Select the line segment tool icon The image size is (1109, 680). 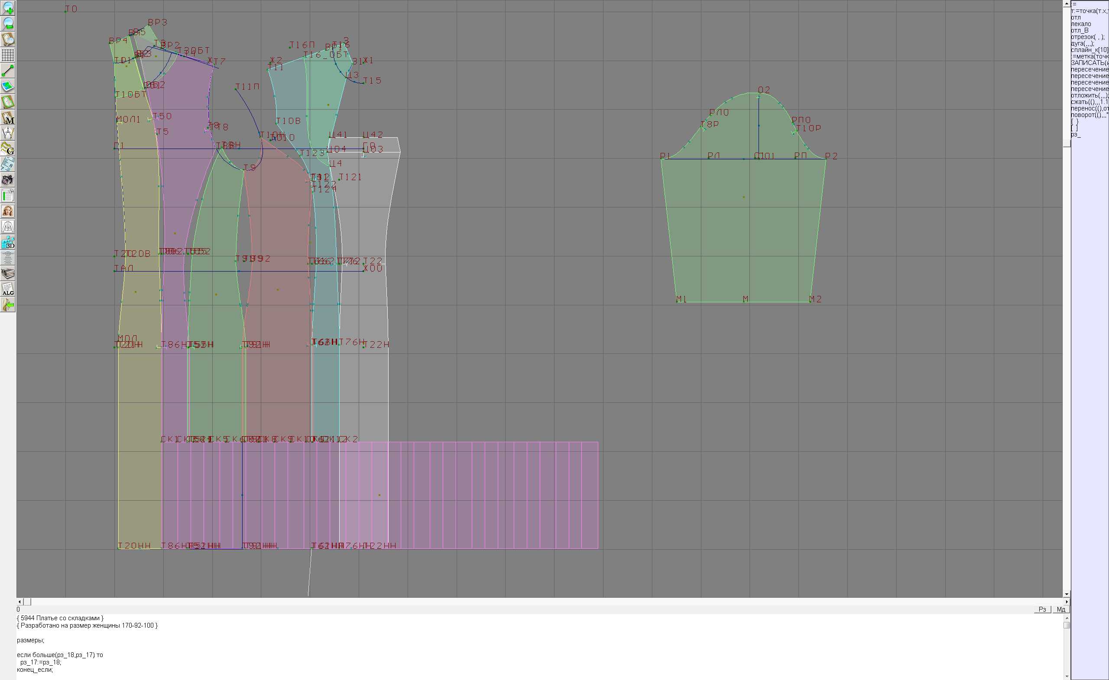click(8, 71)
